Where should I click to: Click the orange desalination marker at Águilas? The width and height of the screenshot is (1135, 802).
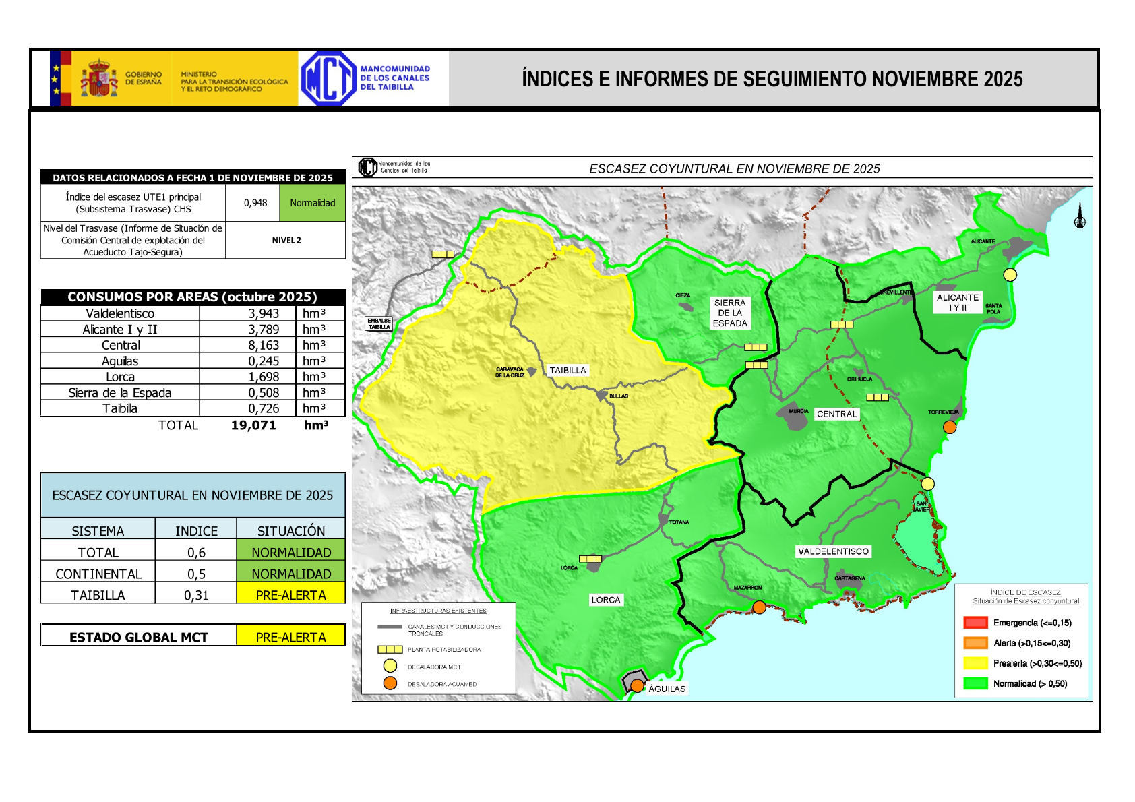637,686
